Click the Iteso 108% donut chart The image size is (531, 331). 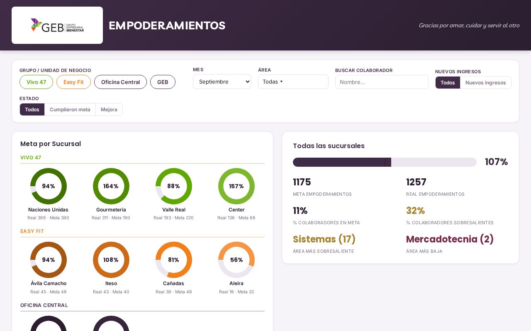click(111, 260)
